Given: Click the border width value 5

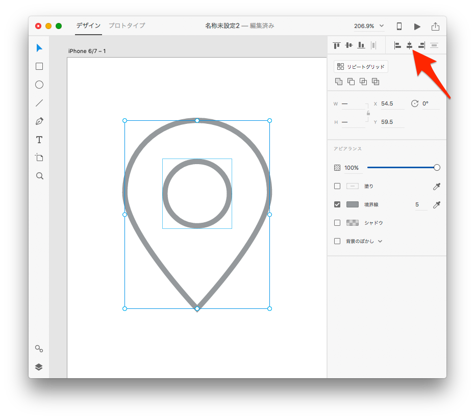Looking at the screenshot, I should (421, 204).
